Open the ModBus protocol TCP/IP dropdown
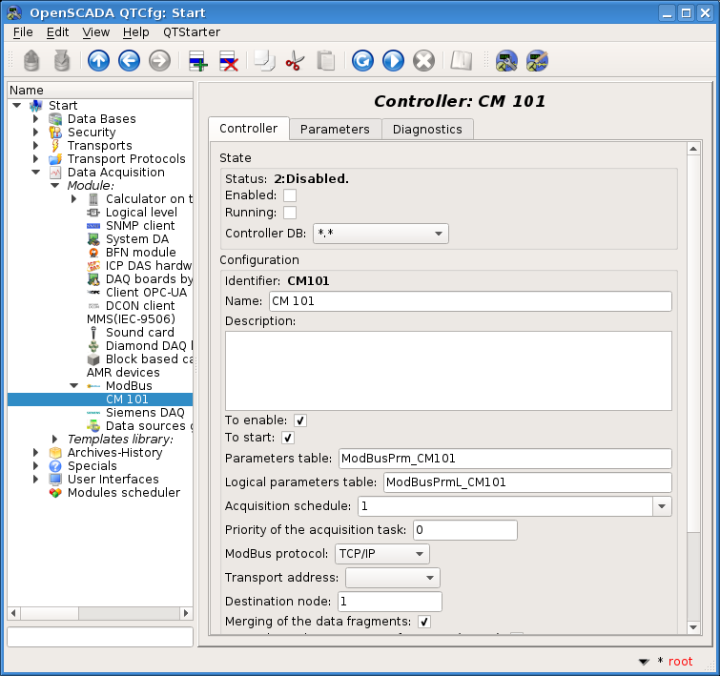720x676 pixels. coord(382,554)
